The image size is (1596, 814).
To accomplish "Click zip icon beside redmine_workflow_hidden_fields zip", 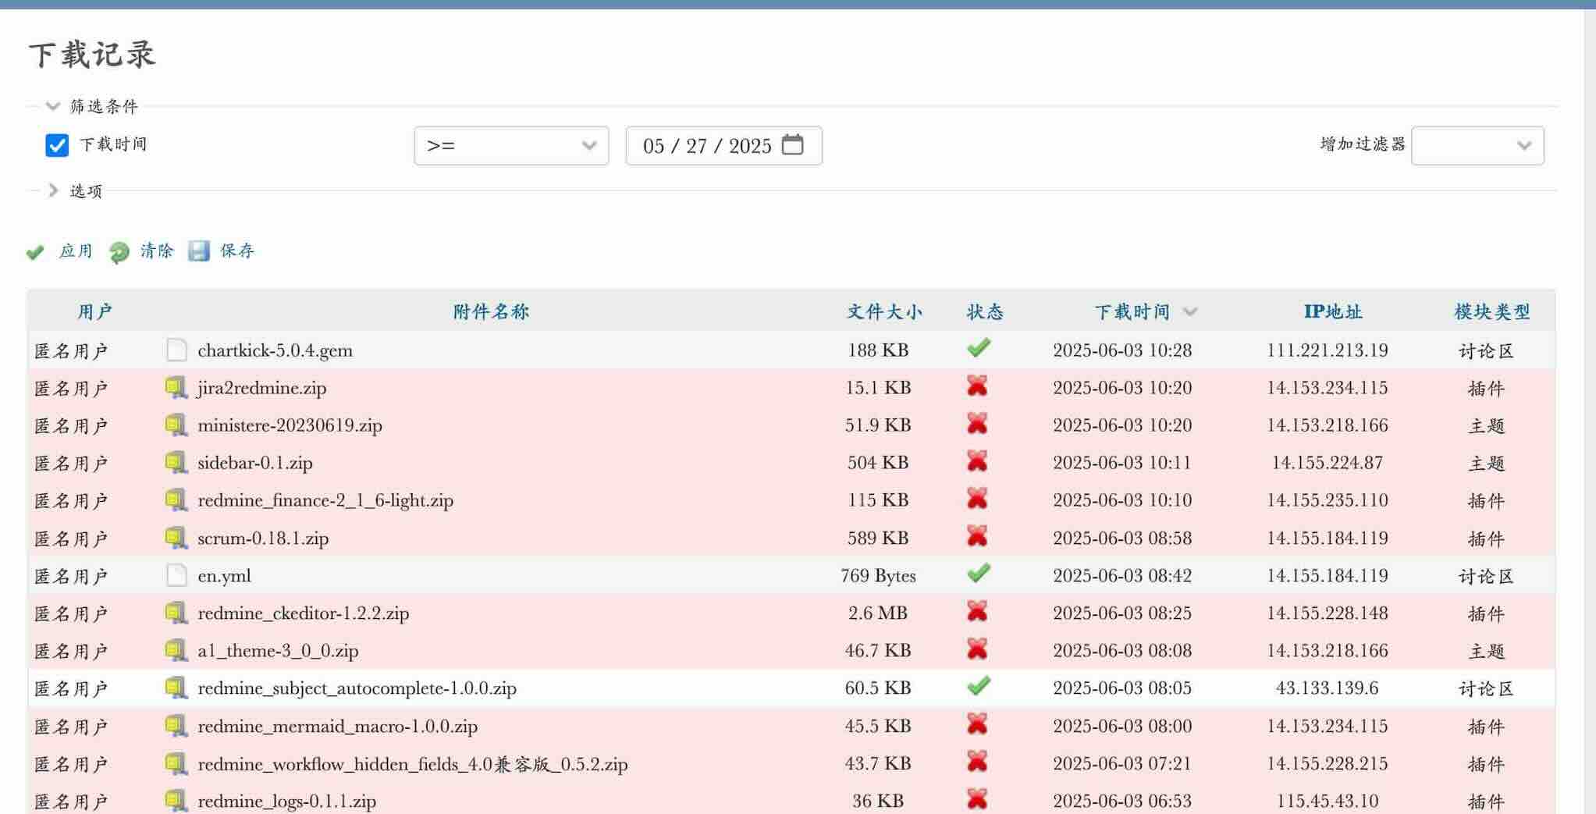I will coord(176,763).
